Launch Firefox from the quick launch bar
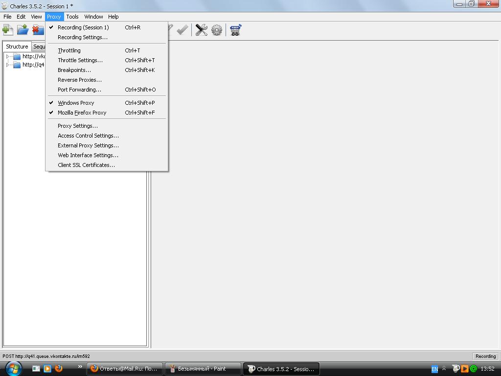 59,368
